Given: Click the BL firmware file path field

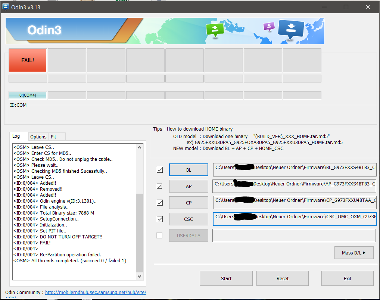Looking at the screenshot, I should (295, 170).
